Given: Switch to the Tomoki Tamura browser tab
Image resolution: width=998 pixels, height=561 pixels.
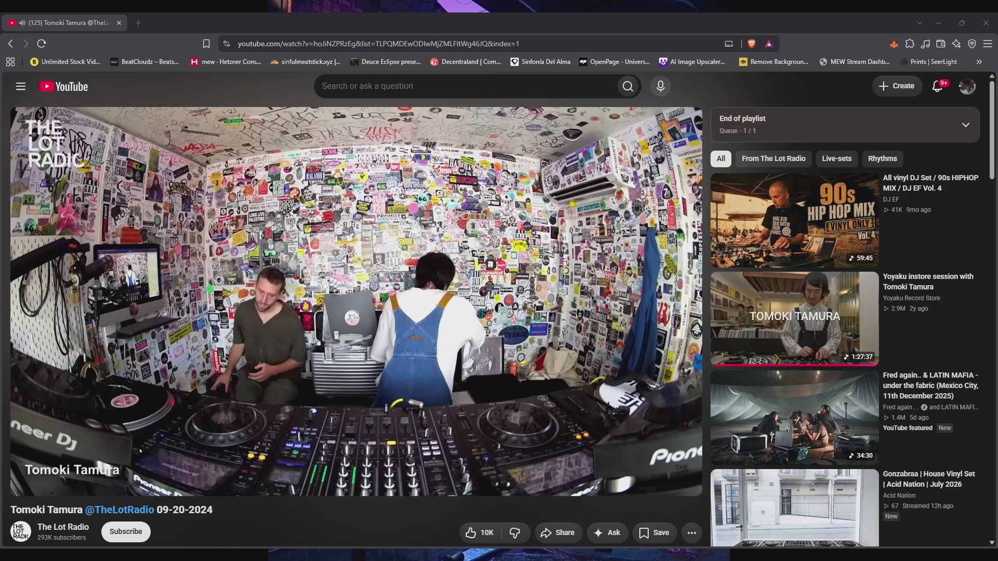Looking at the screenshot, I should pyautogui.click(x=65, y=23).
